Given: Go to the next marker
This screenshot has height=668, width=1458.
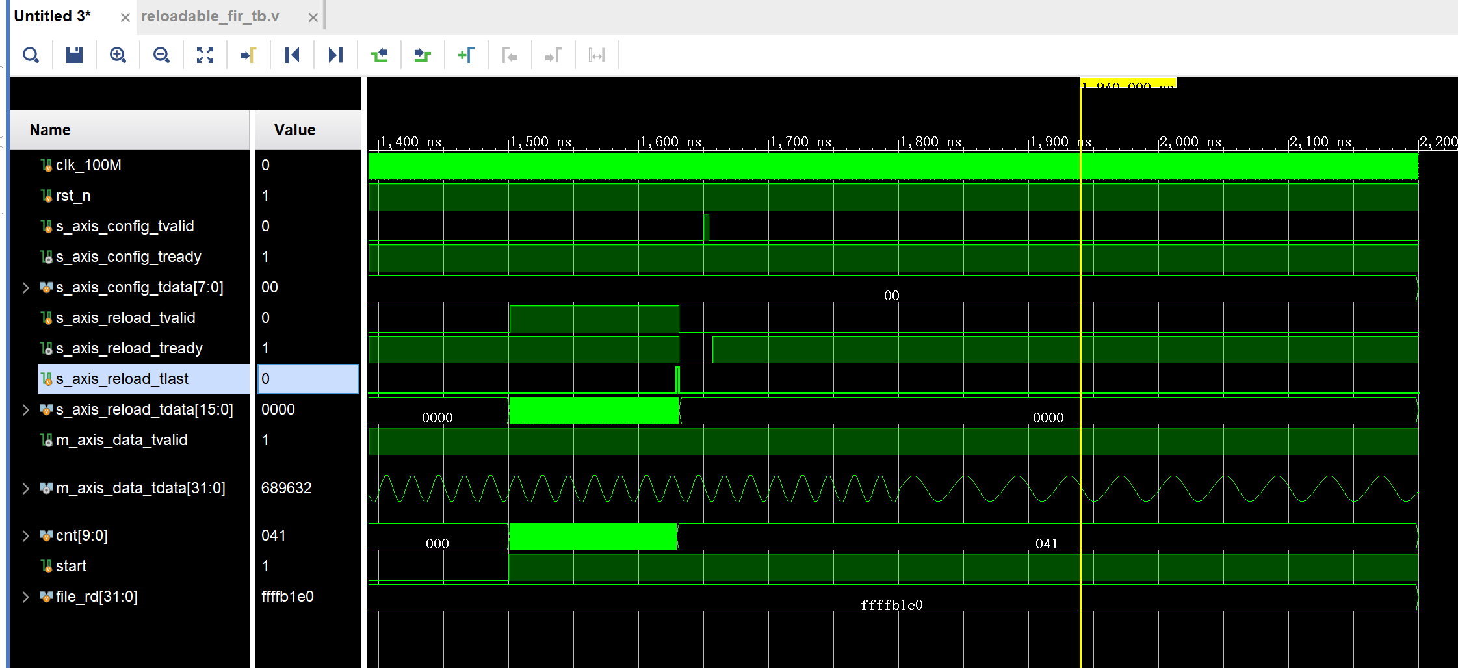Looking at the screenshot, I should 553,55.
